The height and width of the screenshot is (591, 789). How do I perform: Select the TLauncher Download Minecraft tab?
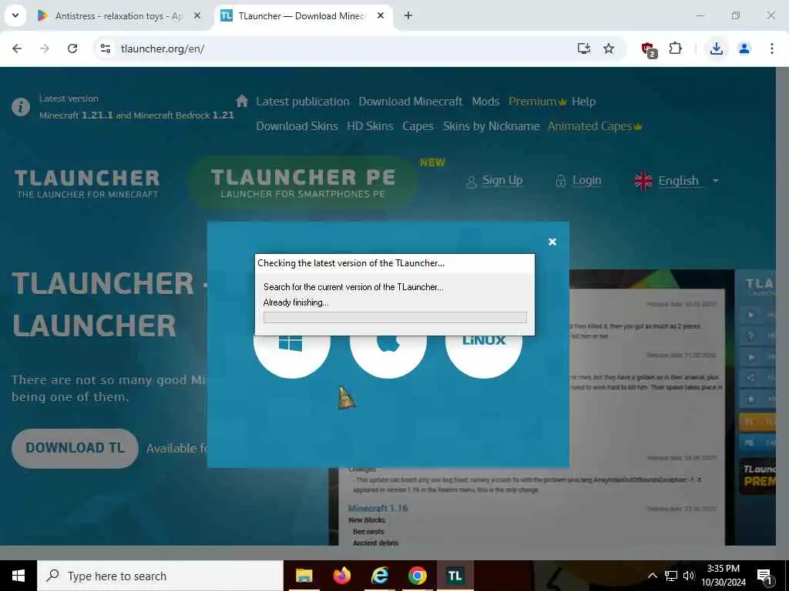(x=301, y=16)
